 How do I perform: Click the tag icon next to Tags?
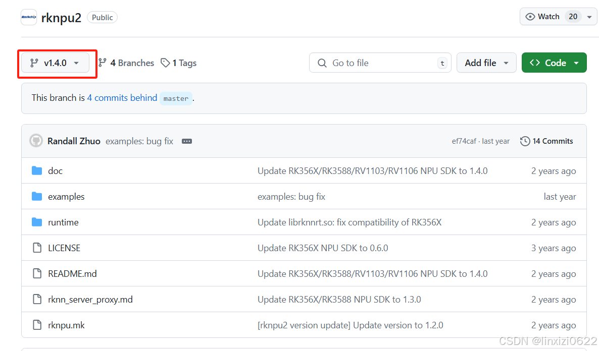pos(165,63)
